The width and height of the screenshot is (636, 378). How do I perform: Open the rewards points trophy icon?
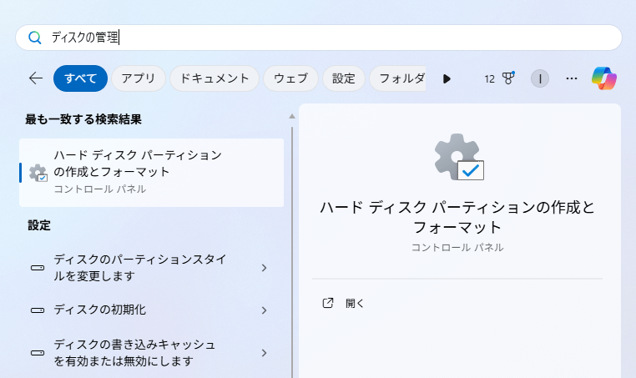(x=507, y=78)
